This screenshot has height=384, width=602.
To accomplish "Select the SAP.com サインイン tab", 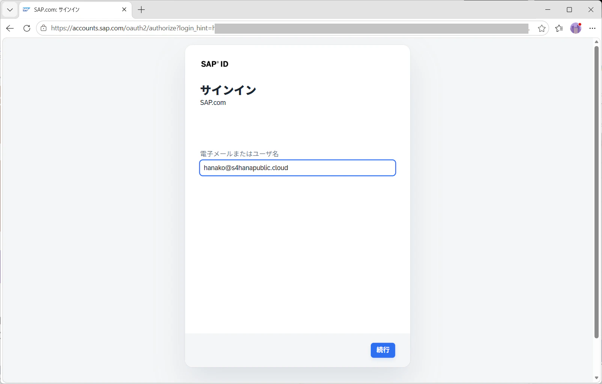I will click(x=75, y=10).
